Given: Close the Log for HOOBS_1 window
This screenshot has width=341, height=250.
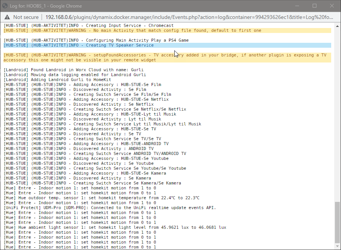Looking at the screenshot, I should [332, 6].
